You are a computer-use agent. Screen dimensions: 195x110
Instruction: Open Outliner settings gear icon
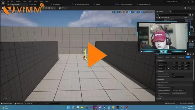(x=193, y=15)
